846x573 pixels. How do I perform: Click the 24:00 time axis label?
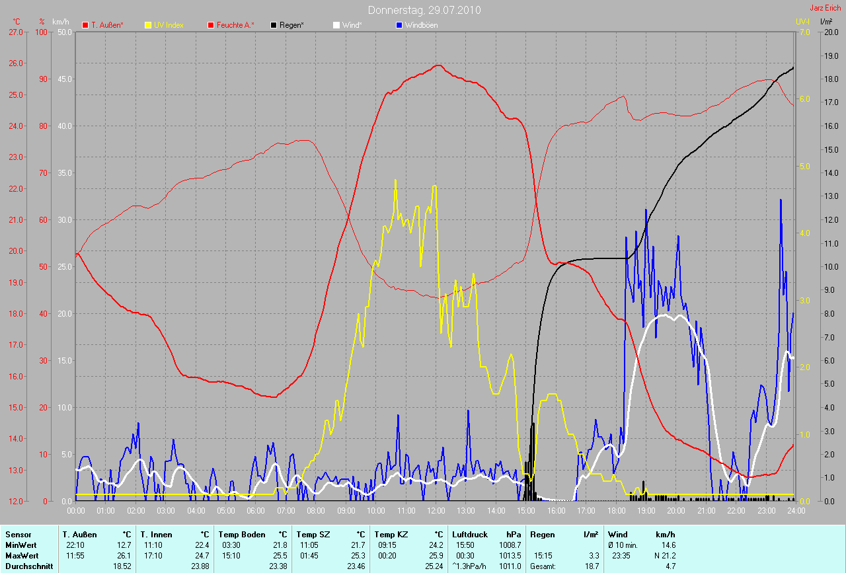795,510
